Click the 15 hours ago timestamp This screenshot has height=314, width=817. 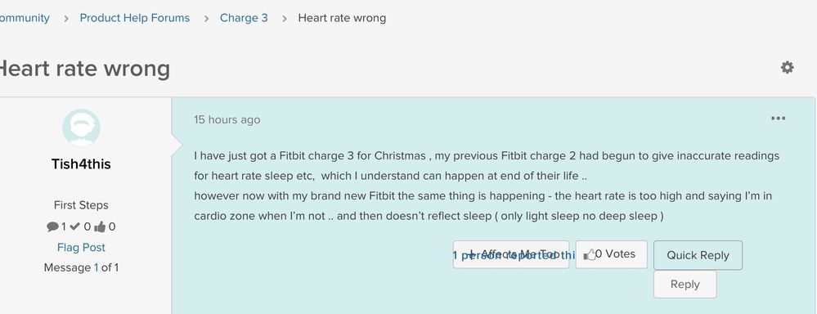click(227, 119)
